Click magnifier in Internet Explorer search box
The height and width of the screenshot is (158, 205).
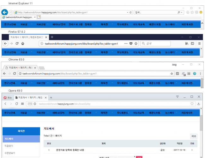click(x=179, y=12)
